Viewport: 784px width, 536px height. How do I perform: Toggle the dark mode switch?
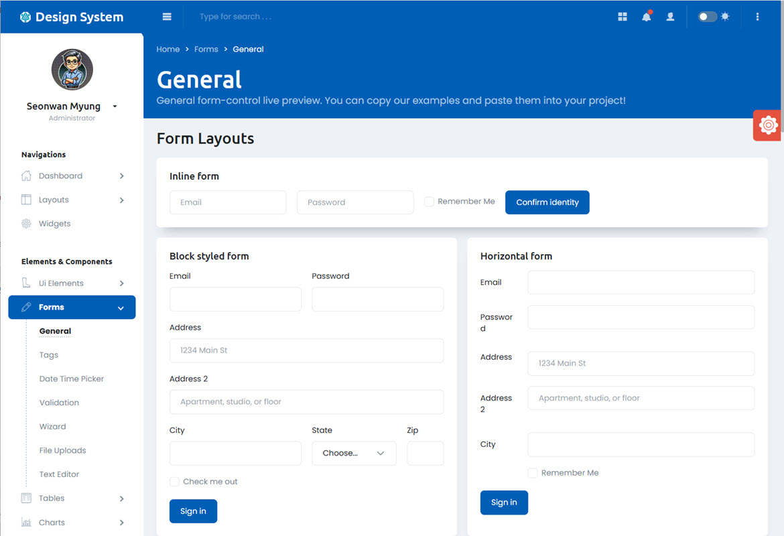point(707,17)
